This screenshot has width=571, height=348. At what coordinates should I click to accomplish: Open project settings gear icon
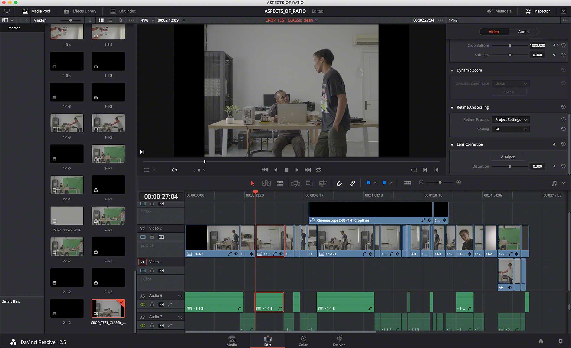[x=561, y=341]
